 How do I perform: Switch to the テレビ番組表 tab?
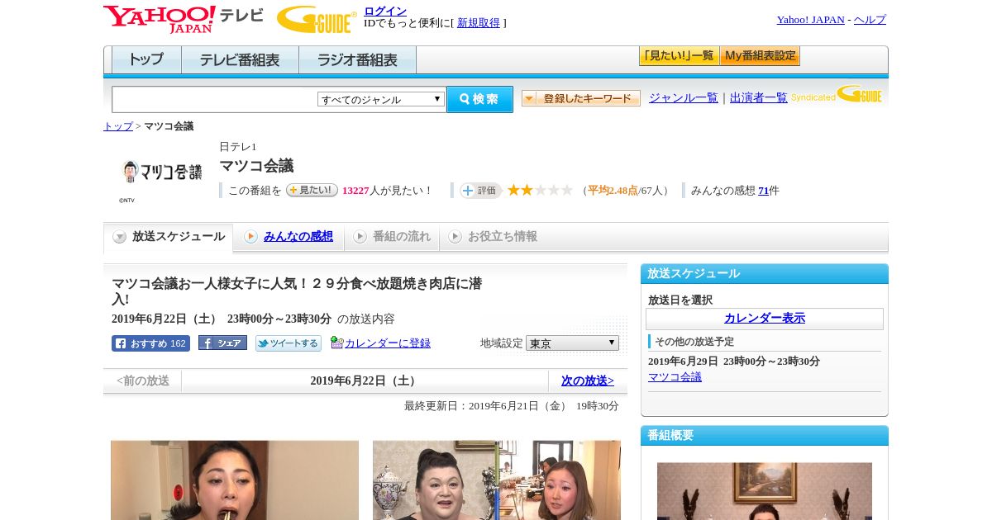(240, 59)
